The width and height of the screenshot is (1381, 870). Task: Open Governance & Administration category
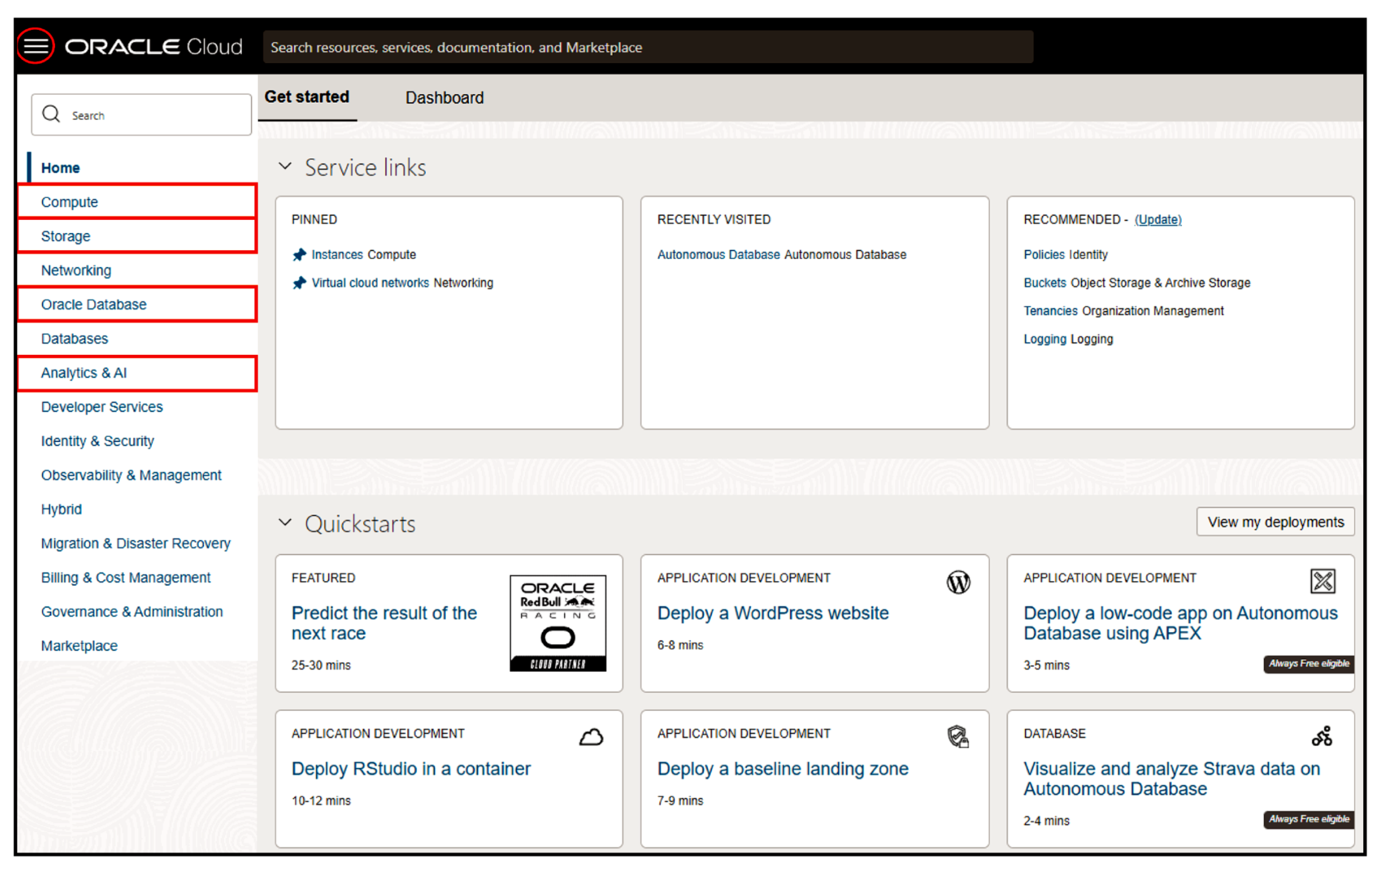[x=132, y=612]
